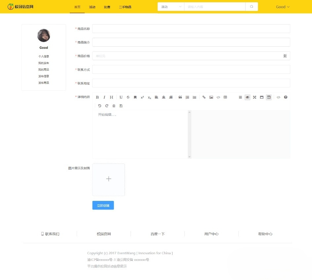Viewport: 312px width, 280px height.
Task: Toggle the split preview layout icon
Action: point(269,97)
